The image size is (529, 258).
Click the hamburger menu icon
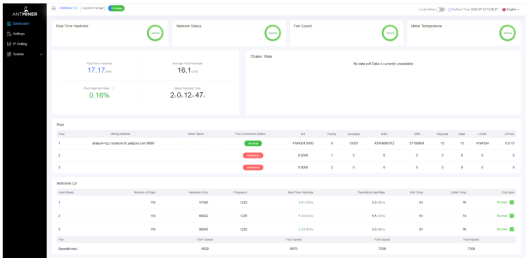54,8
